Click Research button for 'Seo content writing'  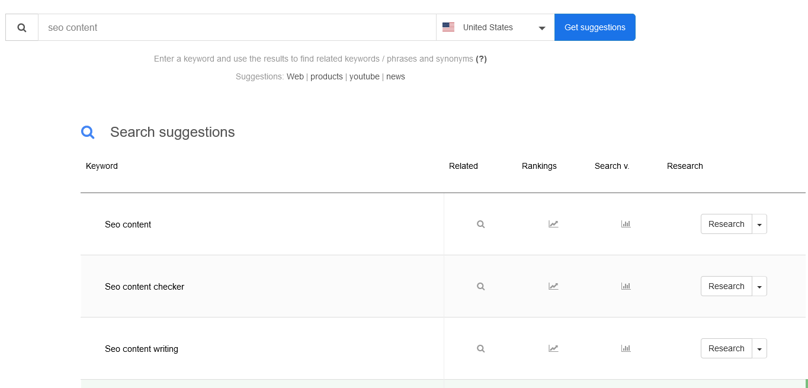726,348
